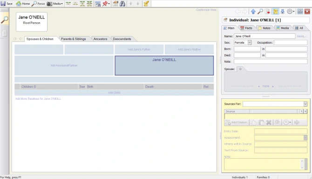312x179 pixels.
Task: Click the Source column header
Action: pos(237,111)
